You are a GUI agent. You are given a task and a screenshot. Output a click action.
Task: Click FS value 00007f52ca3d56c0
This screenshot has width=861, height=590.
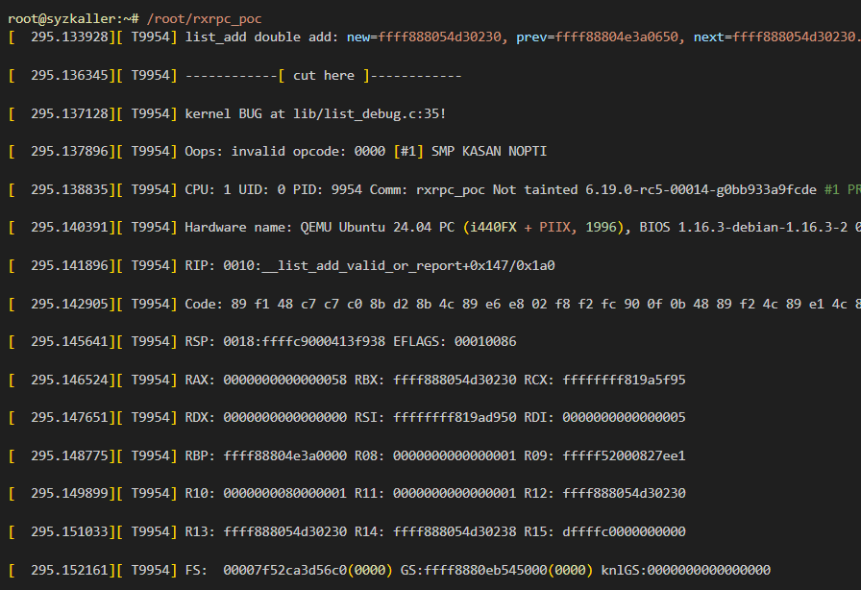pyautogui.click(x=285, y=570)
